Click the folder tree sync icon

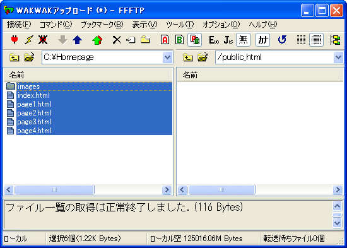pyautogui.click(x=335, y=40)
